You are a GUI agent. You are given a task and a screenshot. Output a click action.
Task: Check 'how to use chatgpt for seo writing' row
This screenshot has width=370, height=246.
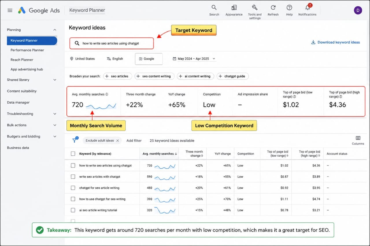click(73, 199)
